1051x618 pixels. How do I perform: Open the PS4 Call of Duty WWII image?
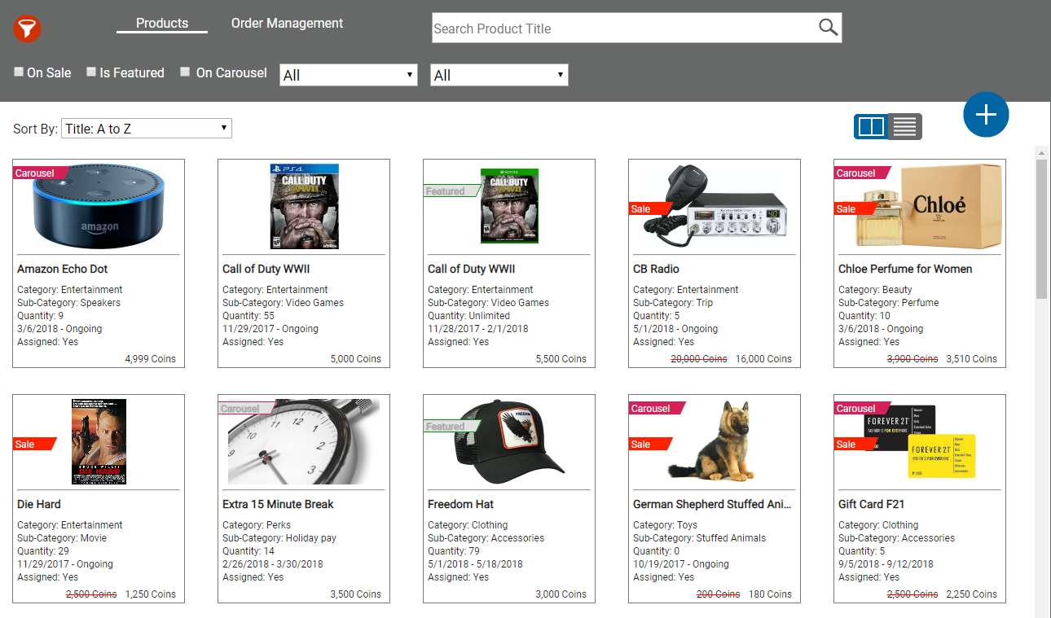pyautogui.click(x=304, y=207)
